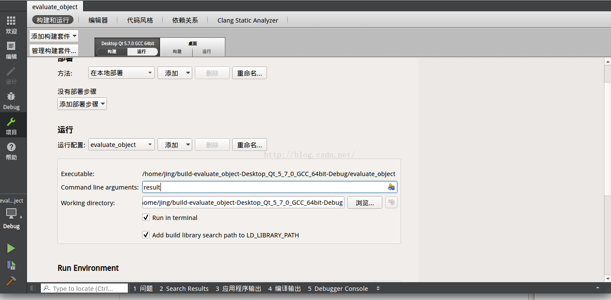This screenshot has height=300, width=611.
Task: Click the run configuration 删除 button
Action: pos(212,145)
